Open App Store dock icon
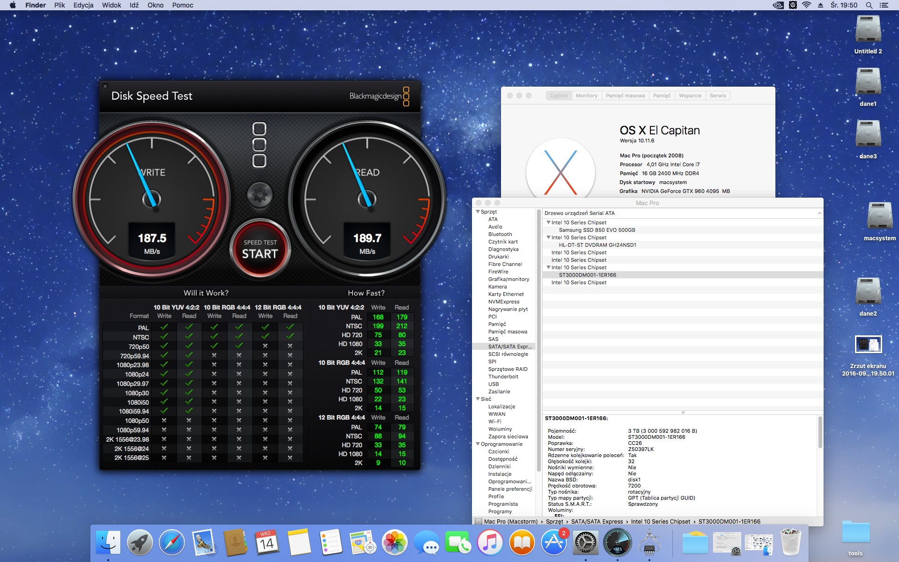Viewport: 899px width, 562px height. (554, 542)
